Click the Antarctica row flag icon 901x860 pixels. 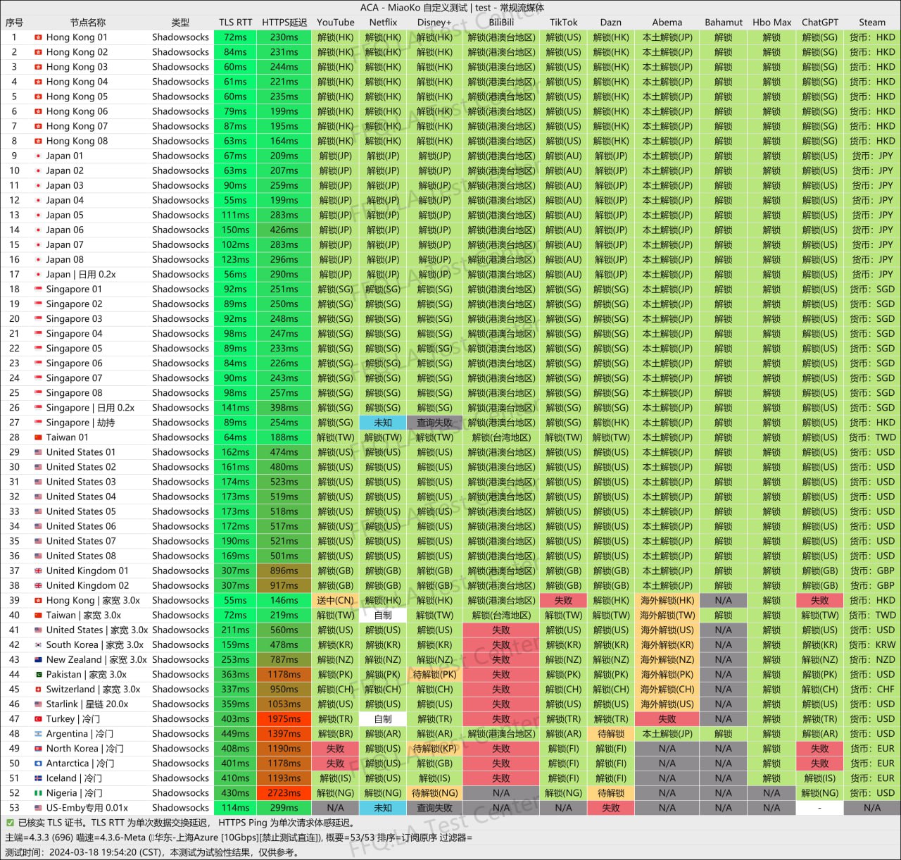[38, 764]
